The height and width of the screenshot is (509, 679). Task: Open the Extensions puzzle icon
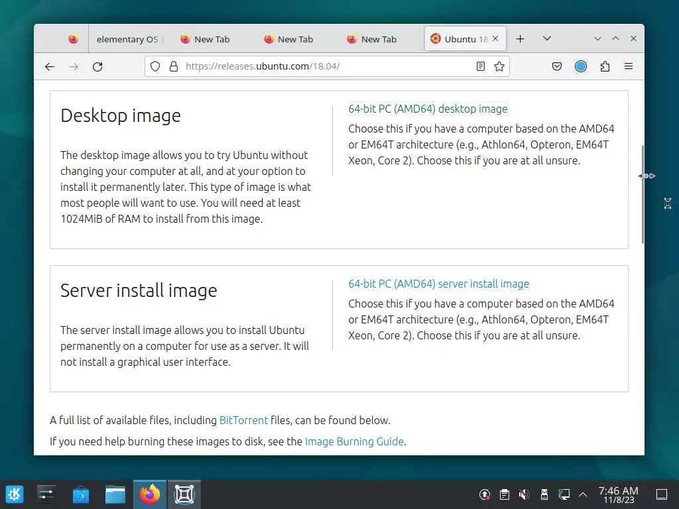click(605, 66)
